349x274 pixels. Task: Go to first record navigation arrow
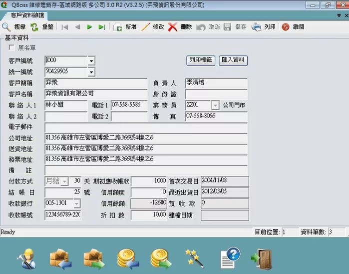(x=65, y=27)
